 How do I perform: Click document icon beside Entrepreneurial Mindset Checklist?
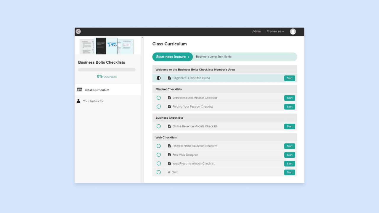point(169,98)
